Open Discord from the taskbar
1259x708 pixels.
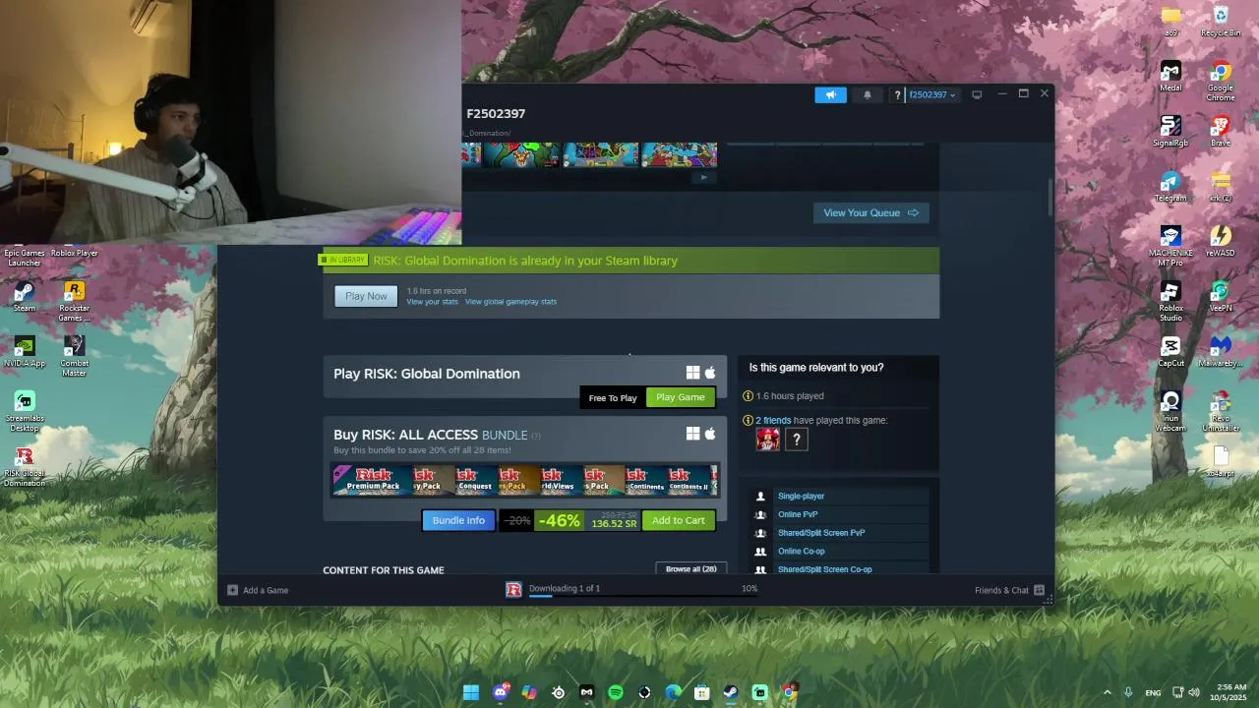click(501, 692)
